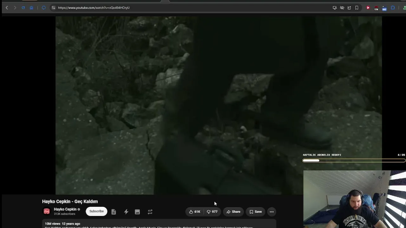
Task: Click the Haftalık Abonelik Hedefi progress bar
Action: click(354, 161)
